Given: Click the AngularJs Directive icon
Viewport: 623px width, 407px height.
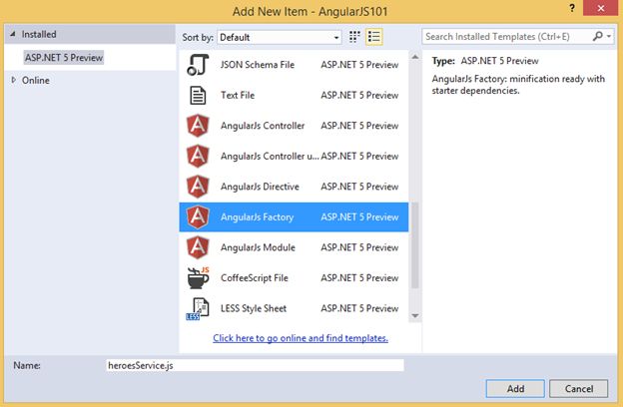Looking at the screenshot, I should point(198,187).
